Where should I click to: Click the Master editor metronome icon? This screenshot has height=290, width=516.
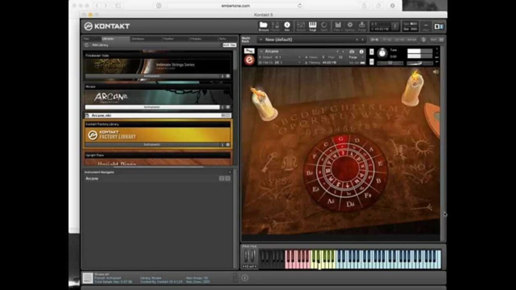click(275, 26)
